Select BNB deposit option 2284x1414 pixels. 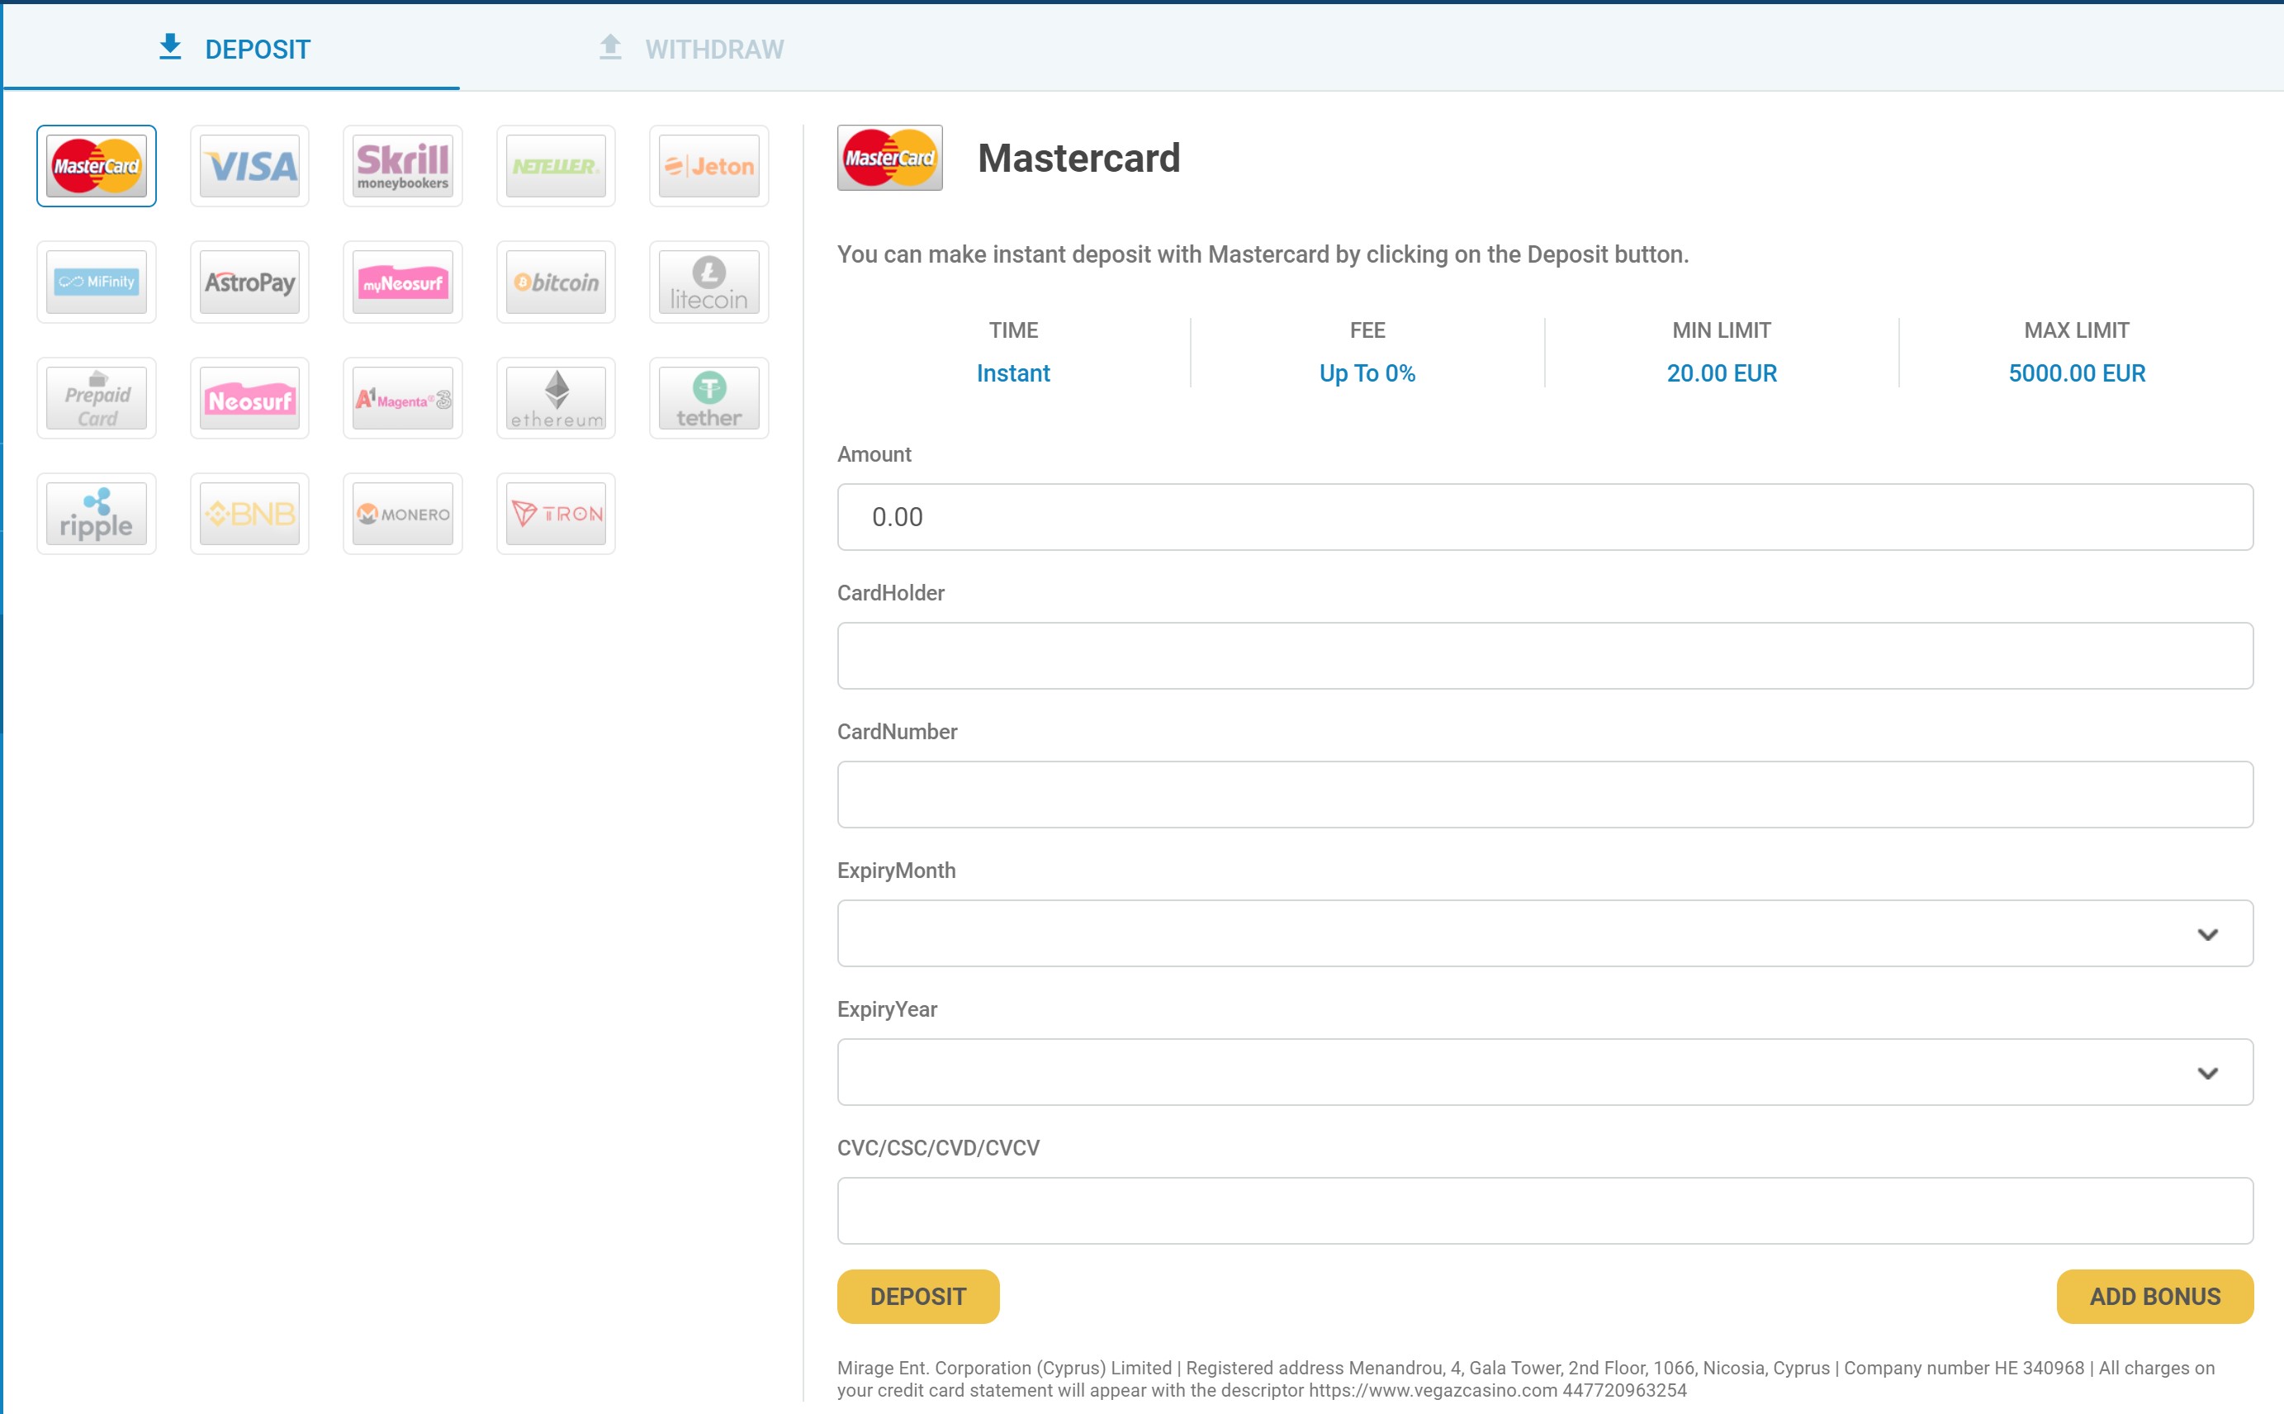coord(249,514)
